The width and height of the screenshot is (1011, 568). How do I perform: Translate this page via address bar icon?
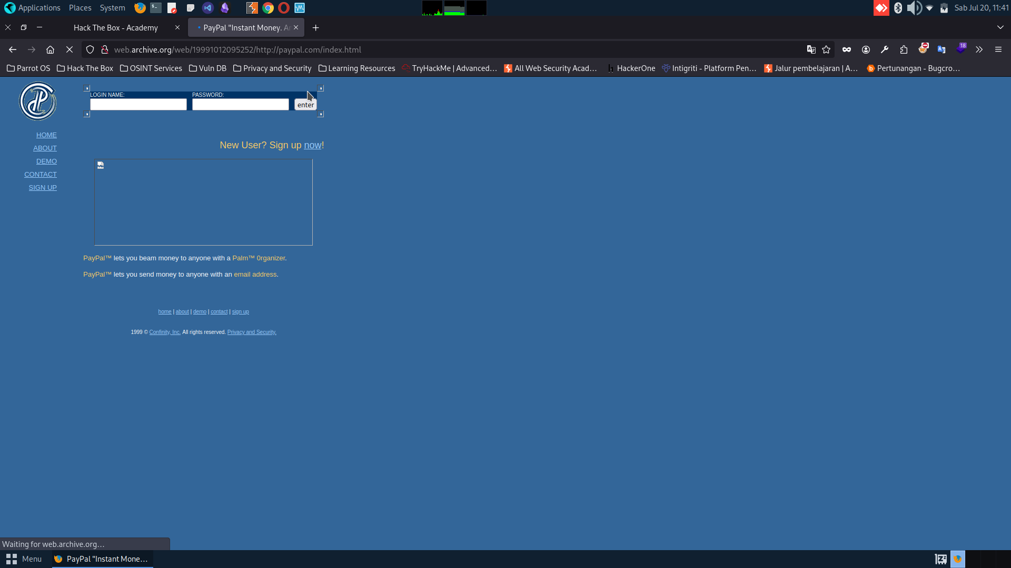[811, 49]
